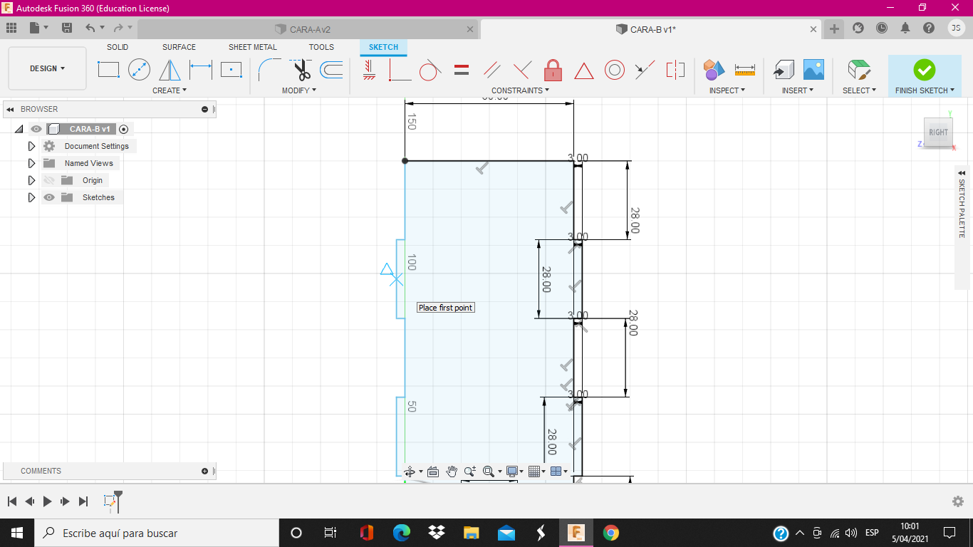Close the CARA-B v1 document tab
The image size is (973, 547).
pyautogui.click(x=814, y=29)
